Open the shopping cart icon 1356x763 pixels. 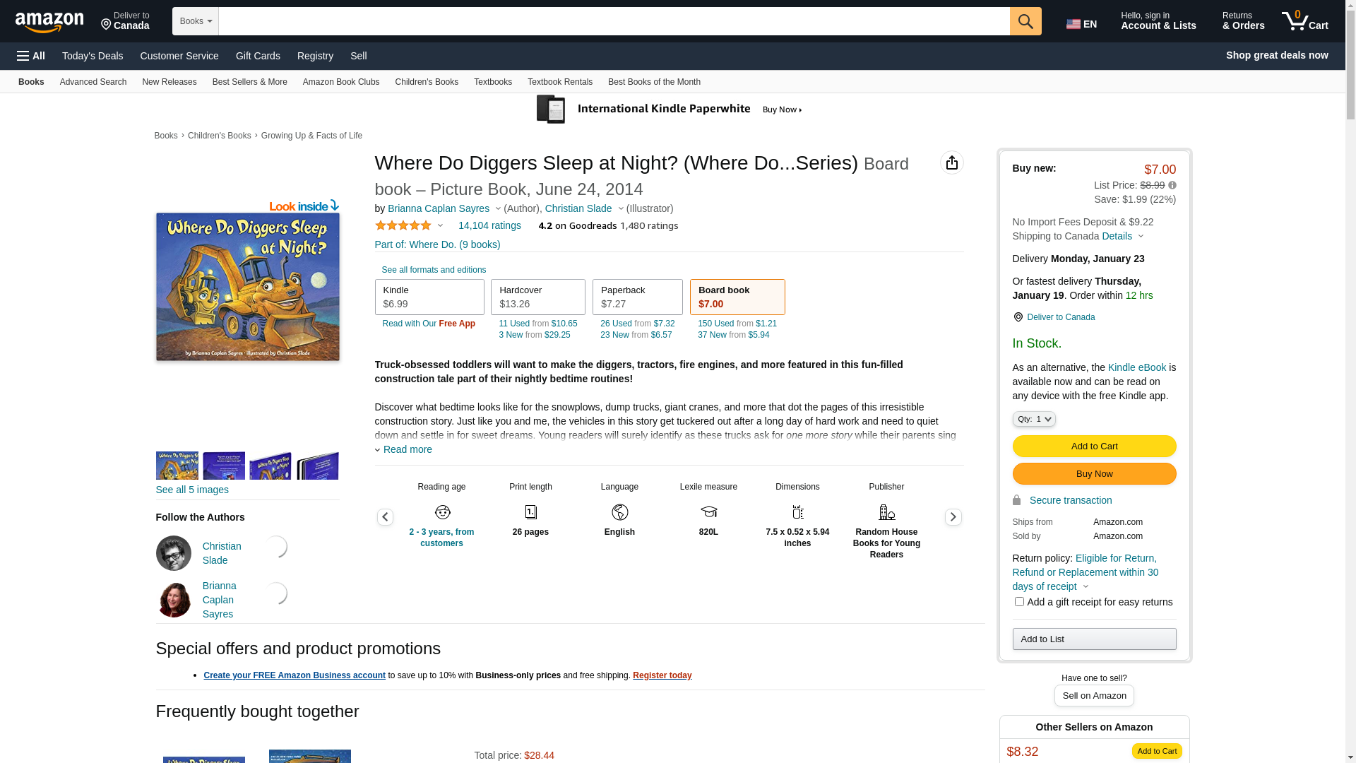(1304, 21)
